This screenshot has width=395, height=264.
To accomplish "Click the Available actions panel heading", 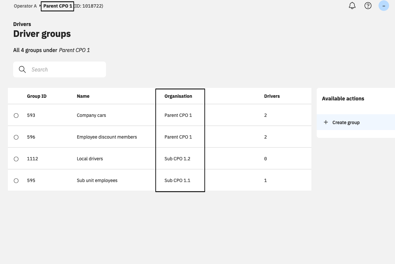I will [x=343, y=98].
